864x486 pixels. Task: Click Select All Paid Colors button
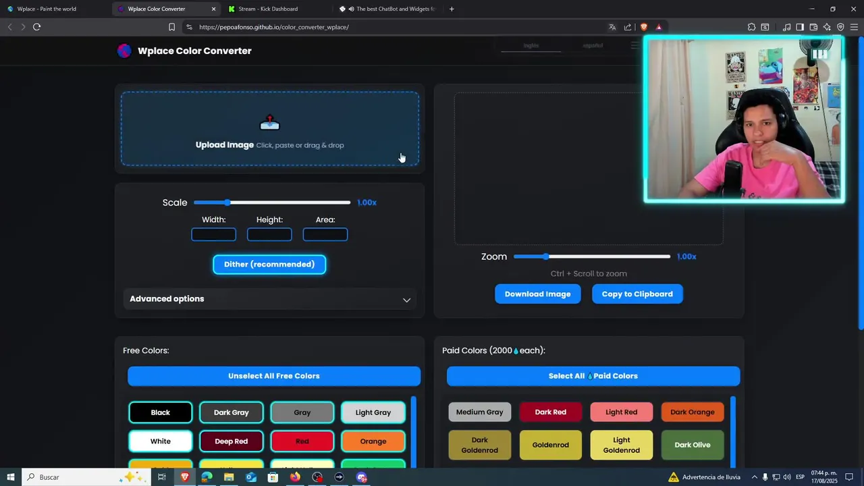(x=593, y=376)
